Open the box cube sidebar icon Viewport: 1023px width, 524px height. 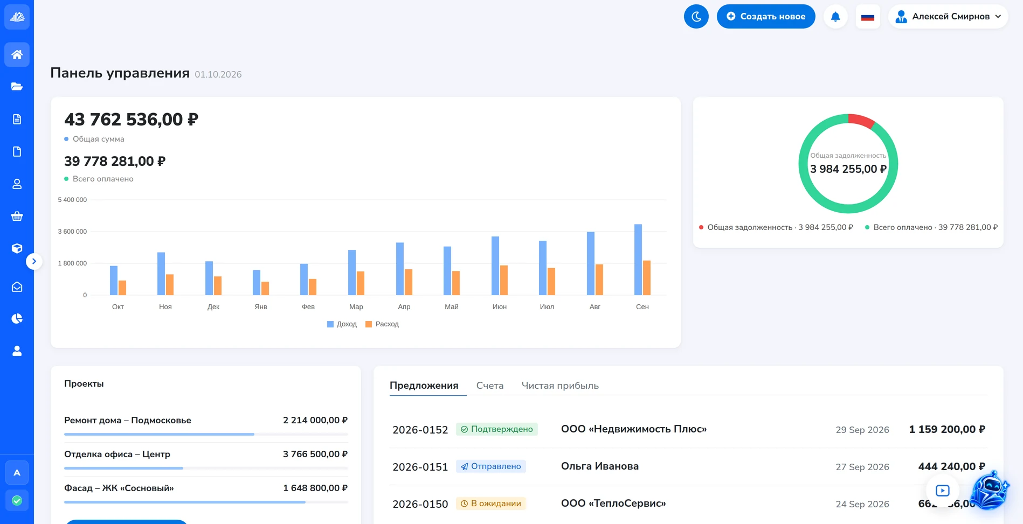click(x=17, y=248)
